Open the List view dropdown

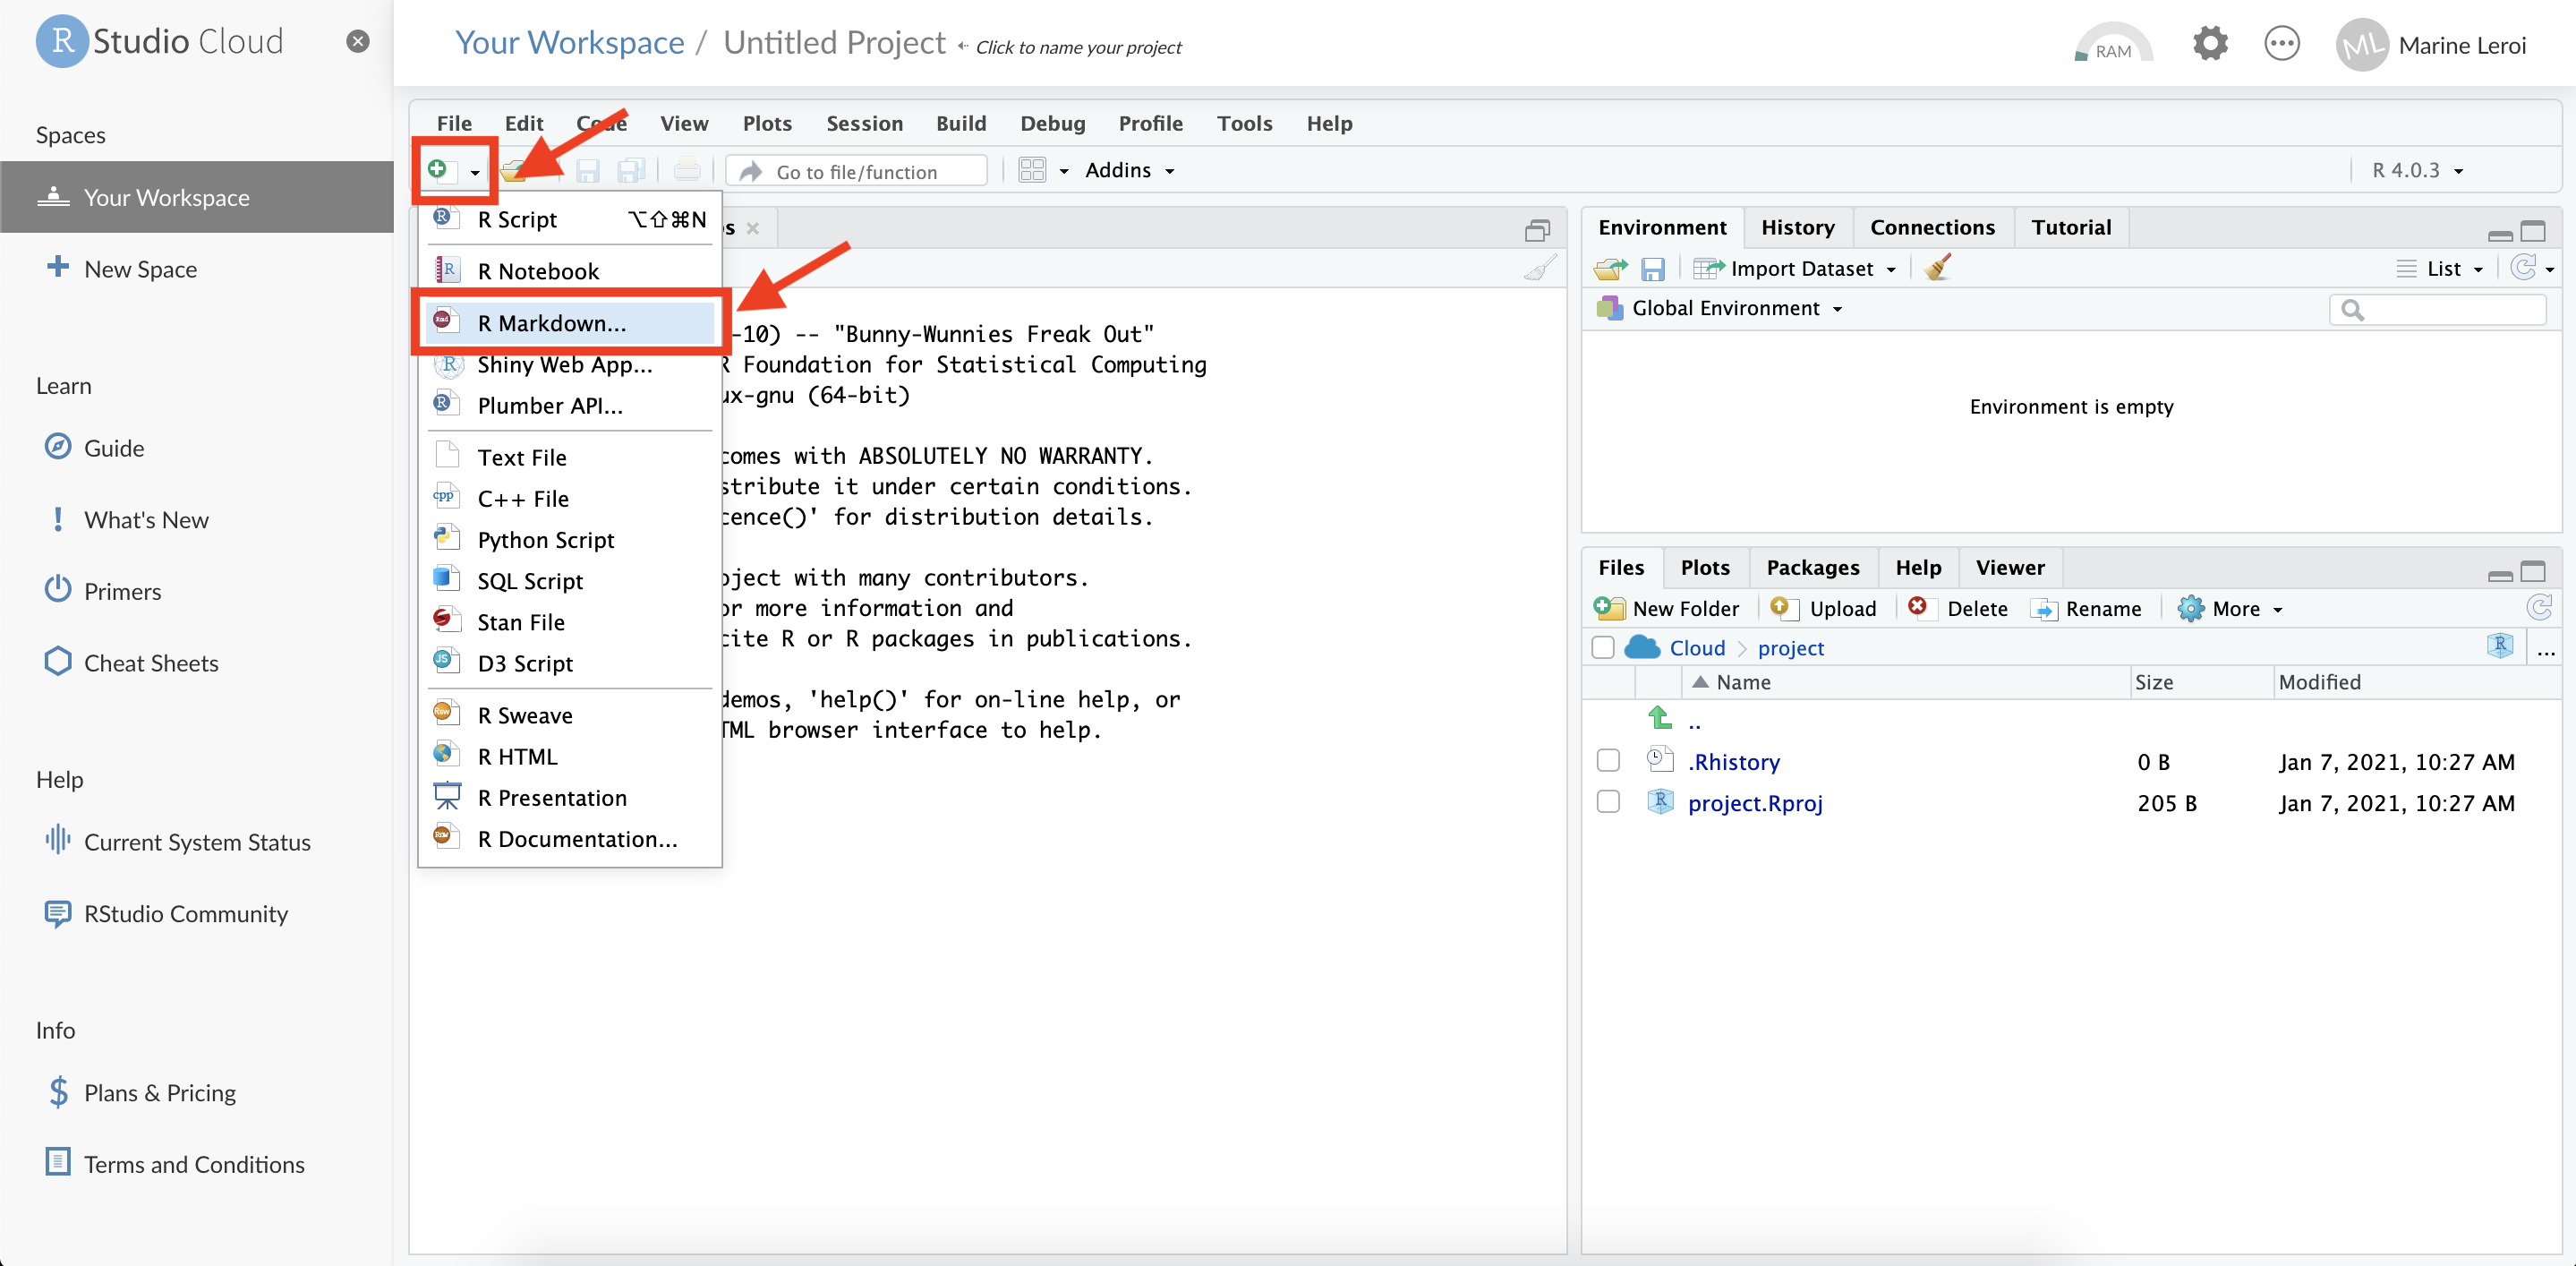[x=2440, y=268]
